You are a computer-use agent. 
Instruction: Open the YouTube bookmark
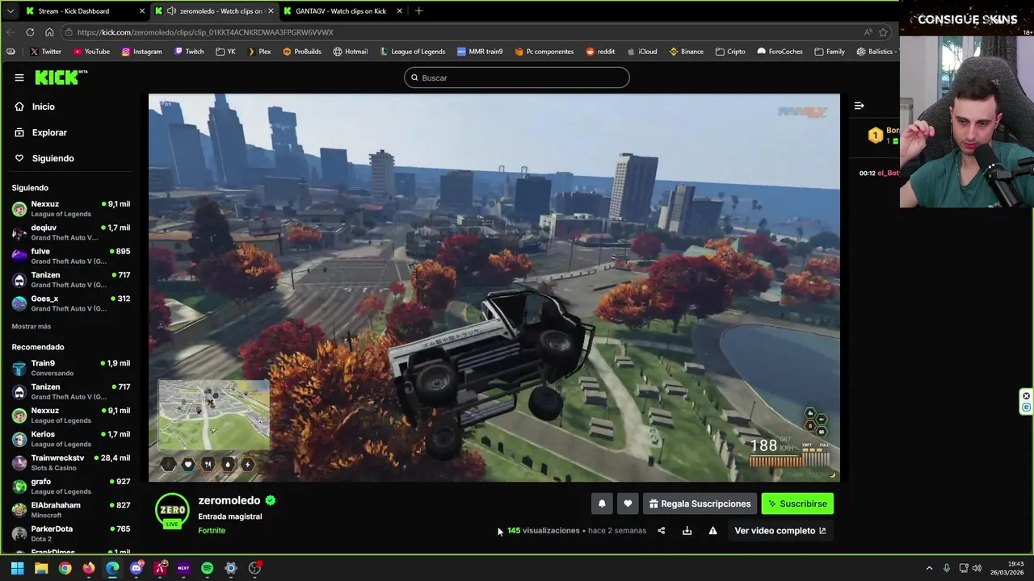coord(91,51)
